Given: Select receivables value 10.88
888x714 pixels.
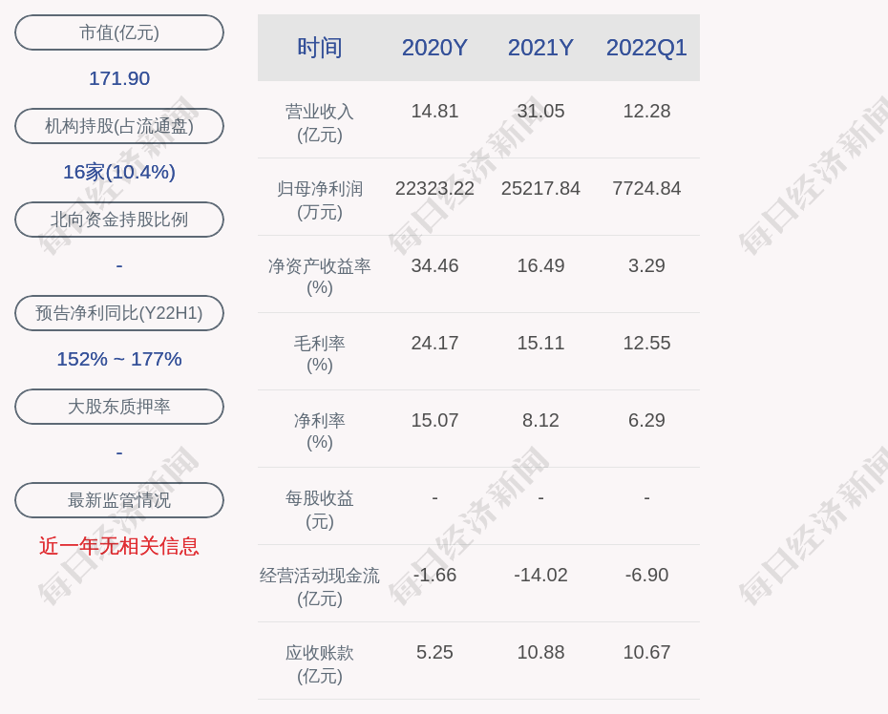Looking at the screenshot, I should pyautogui.click(x=540, y=652).
